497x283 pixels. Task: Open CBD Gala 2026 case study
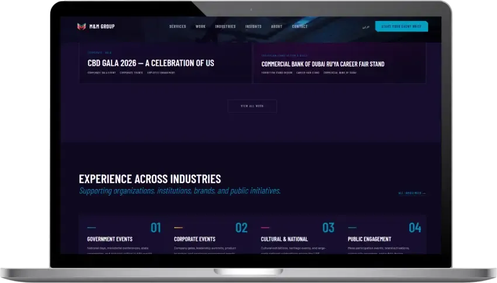point(151,63)
